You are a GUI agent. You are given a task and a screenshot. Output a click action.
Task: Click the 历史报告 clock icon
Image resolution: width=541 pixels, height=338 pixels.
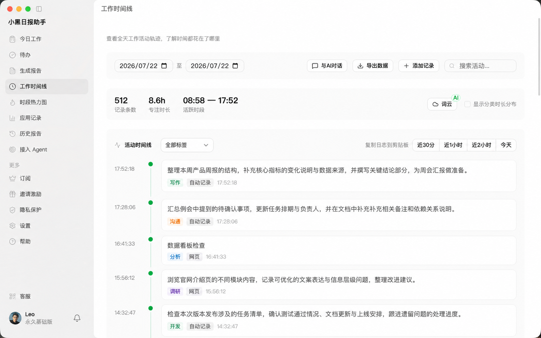pyautogui.click(x=13, y=134)
